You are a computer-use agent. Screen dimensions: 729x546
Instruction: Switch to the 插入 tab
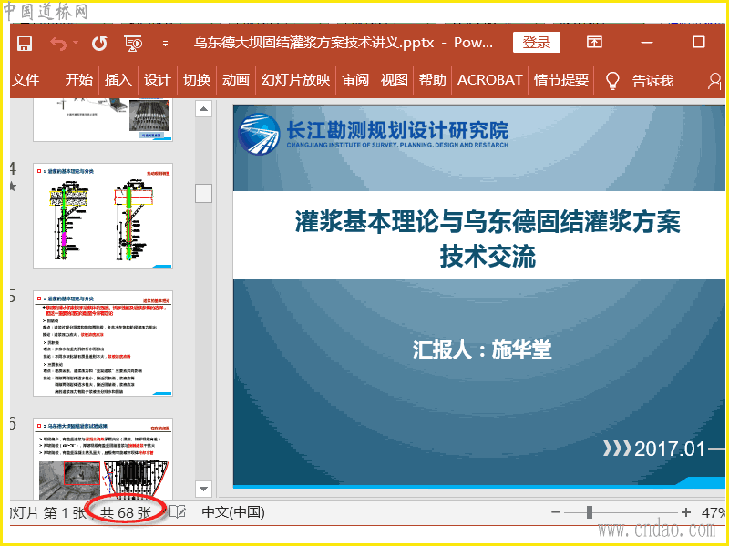point(118,80)
